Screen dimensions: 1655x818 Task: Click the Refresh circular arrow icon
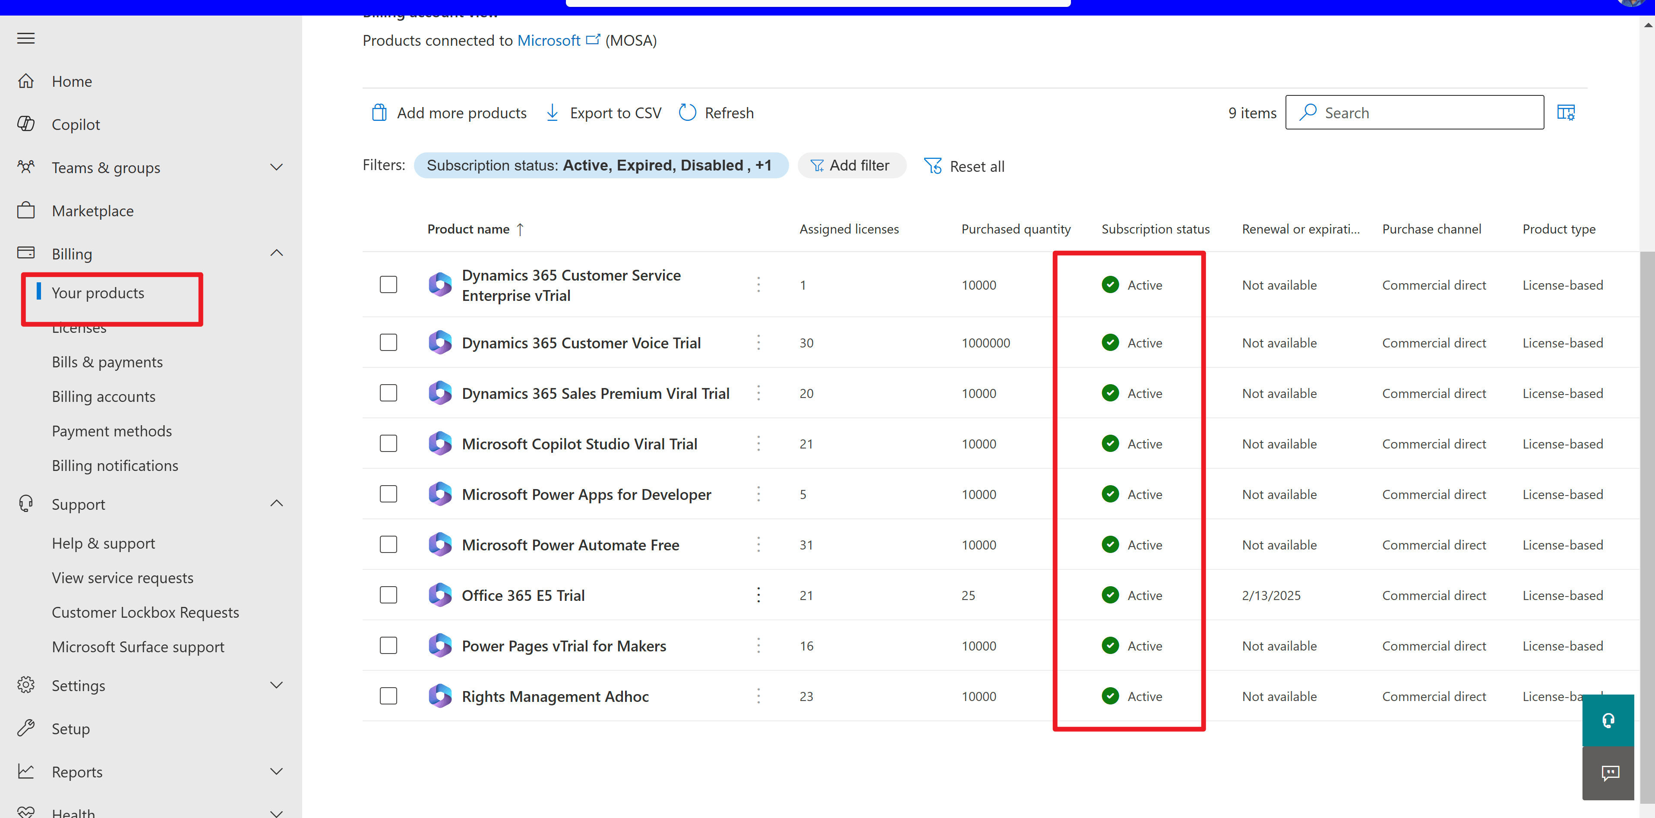pyautogui.click(x=688, y=113)
